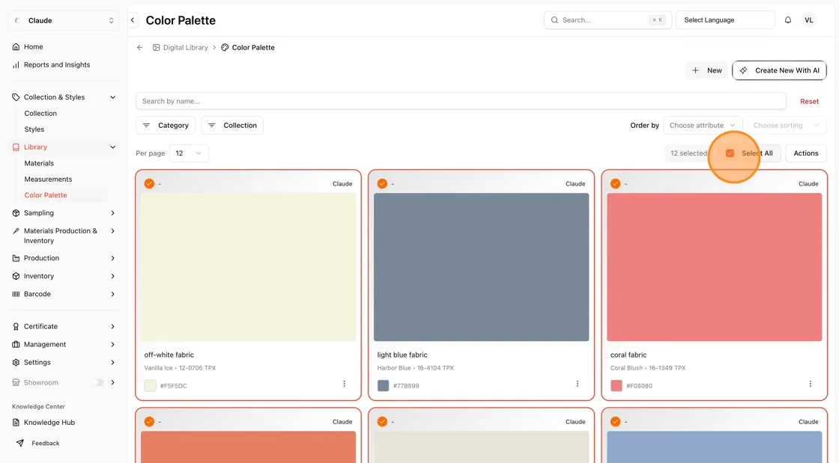Open the Claude workspace switcher
Screen dimensions: 839x463
[64, 20]
